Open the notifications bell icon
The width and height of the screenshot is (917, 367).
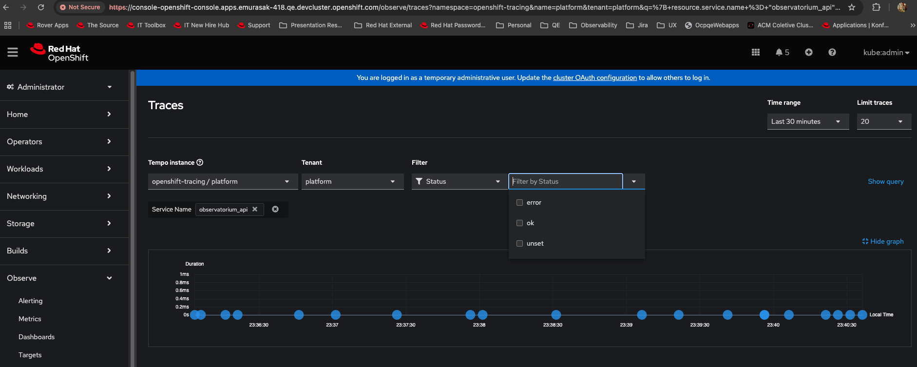(779, 52)
